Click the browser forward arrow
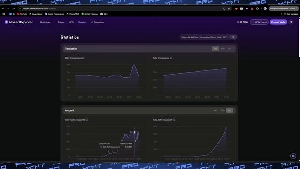The image size is (300, 169). point(8,8)
